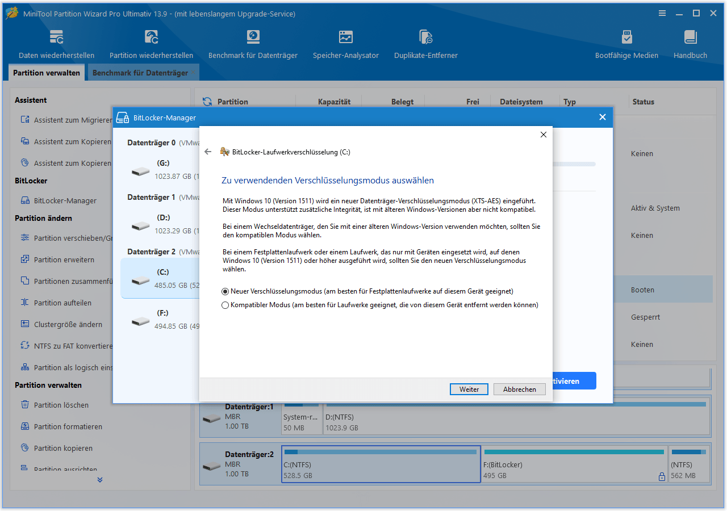Click 'Gesperrt' status text

(x=645, y=317)
